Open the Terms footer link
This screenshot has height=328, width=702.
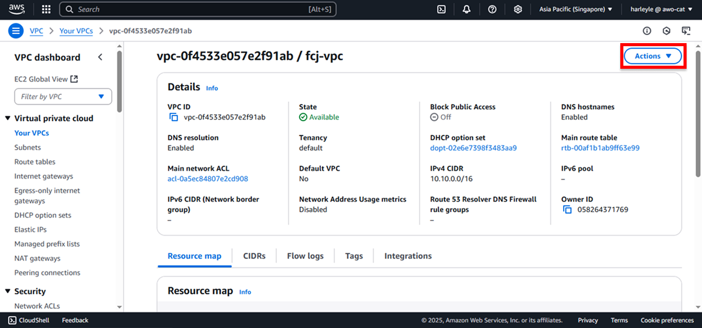point(619,320)
